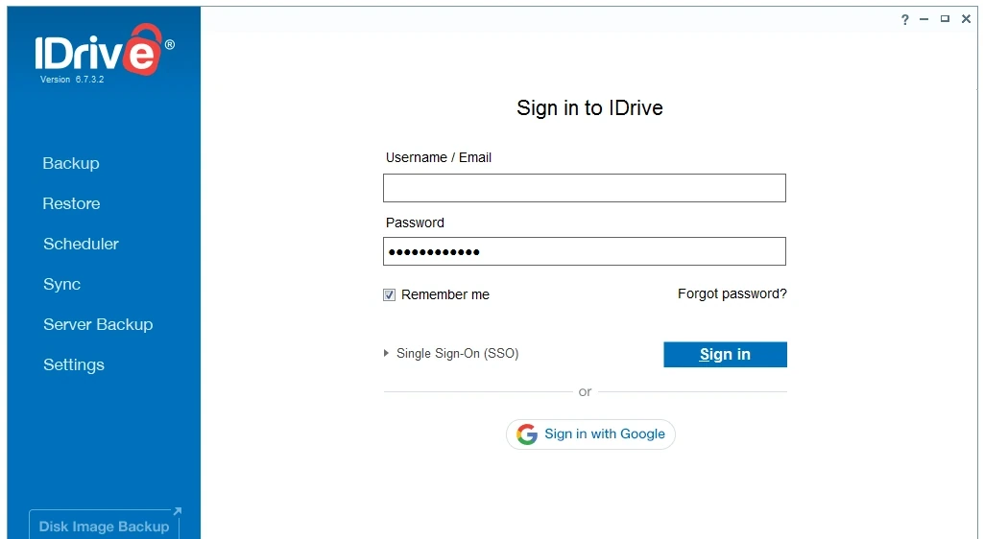Close the IDrive window

click(966, 19)
